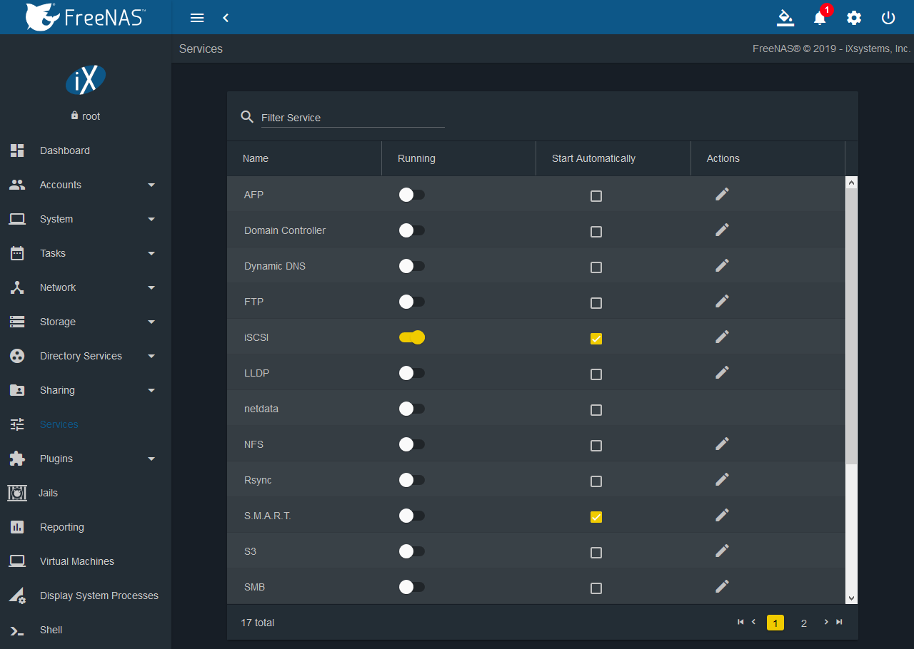Open Reporting in the sidebar
This screenshot has height=649, width=914.
(86, 527)
